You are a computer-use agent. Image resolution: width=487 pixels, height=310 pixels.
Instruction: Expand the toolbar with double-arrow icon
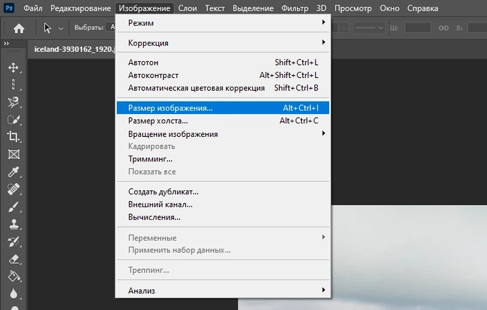(7, 44)
